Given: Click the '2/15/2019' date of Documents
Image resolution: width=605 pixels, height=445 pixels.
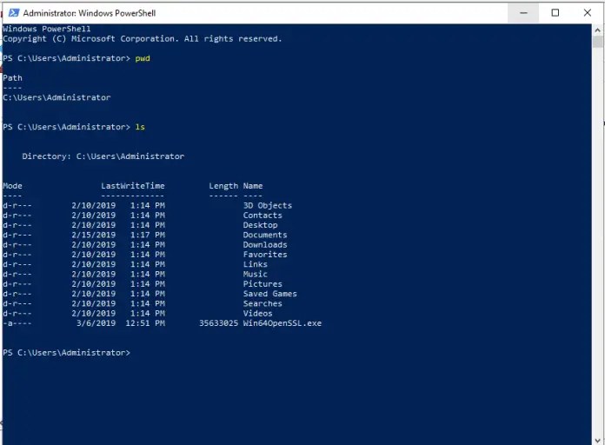Looking at the screenshot, I should 93,235.
